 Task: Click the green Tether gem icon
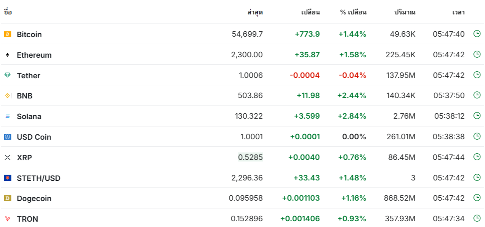pos(7,75)
